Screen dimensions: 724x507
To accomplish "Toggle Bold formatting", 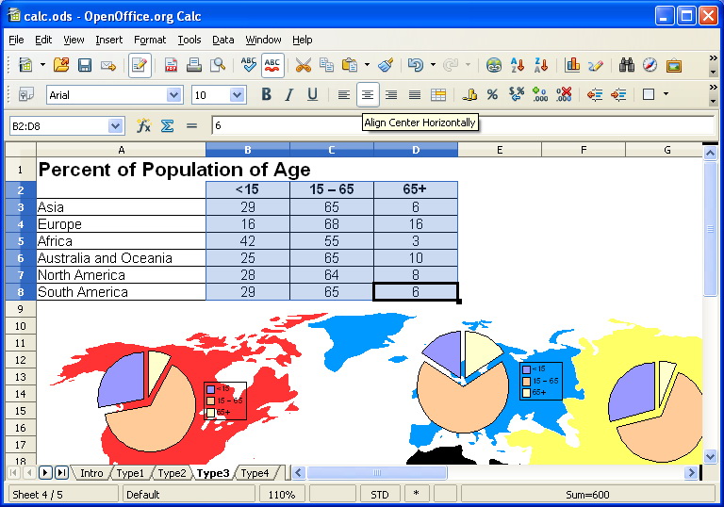I will tap(267, 94).
